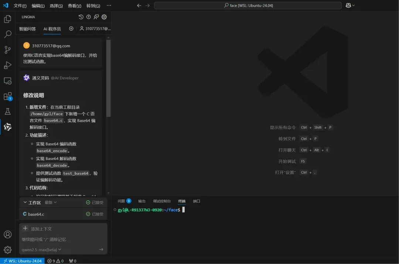
Task: Click the 310773517@qq.com message author
Action: coord(51,46)
